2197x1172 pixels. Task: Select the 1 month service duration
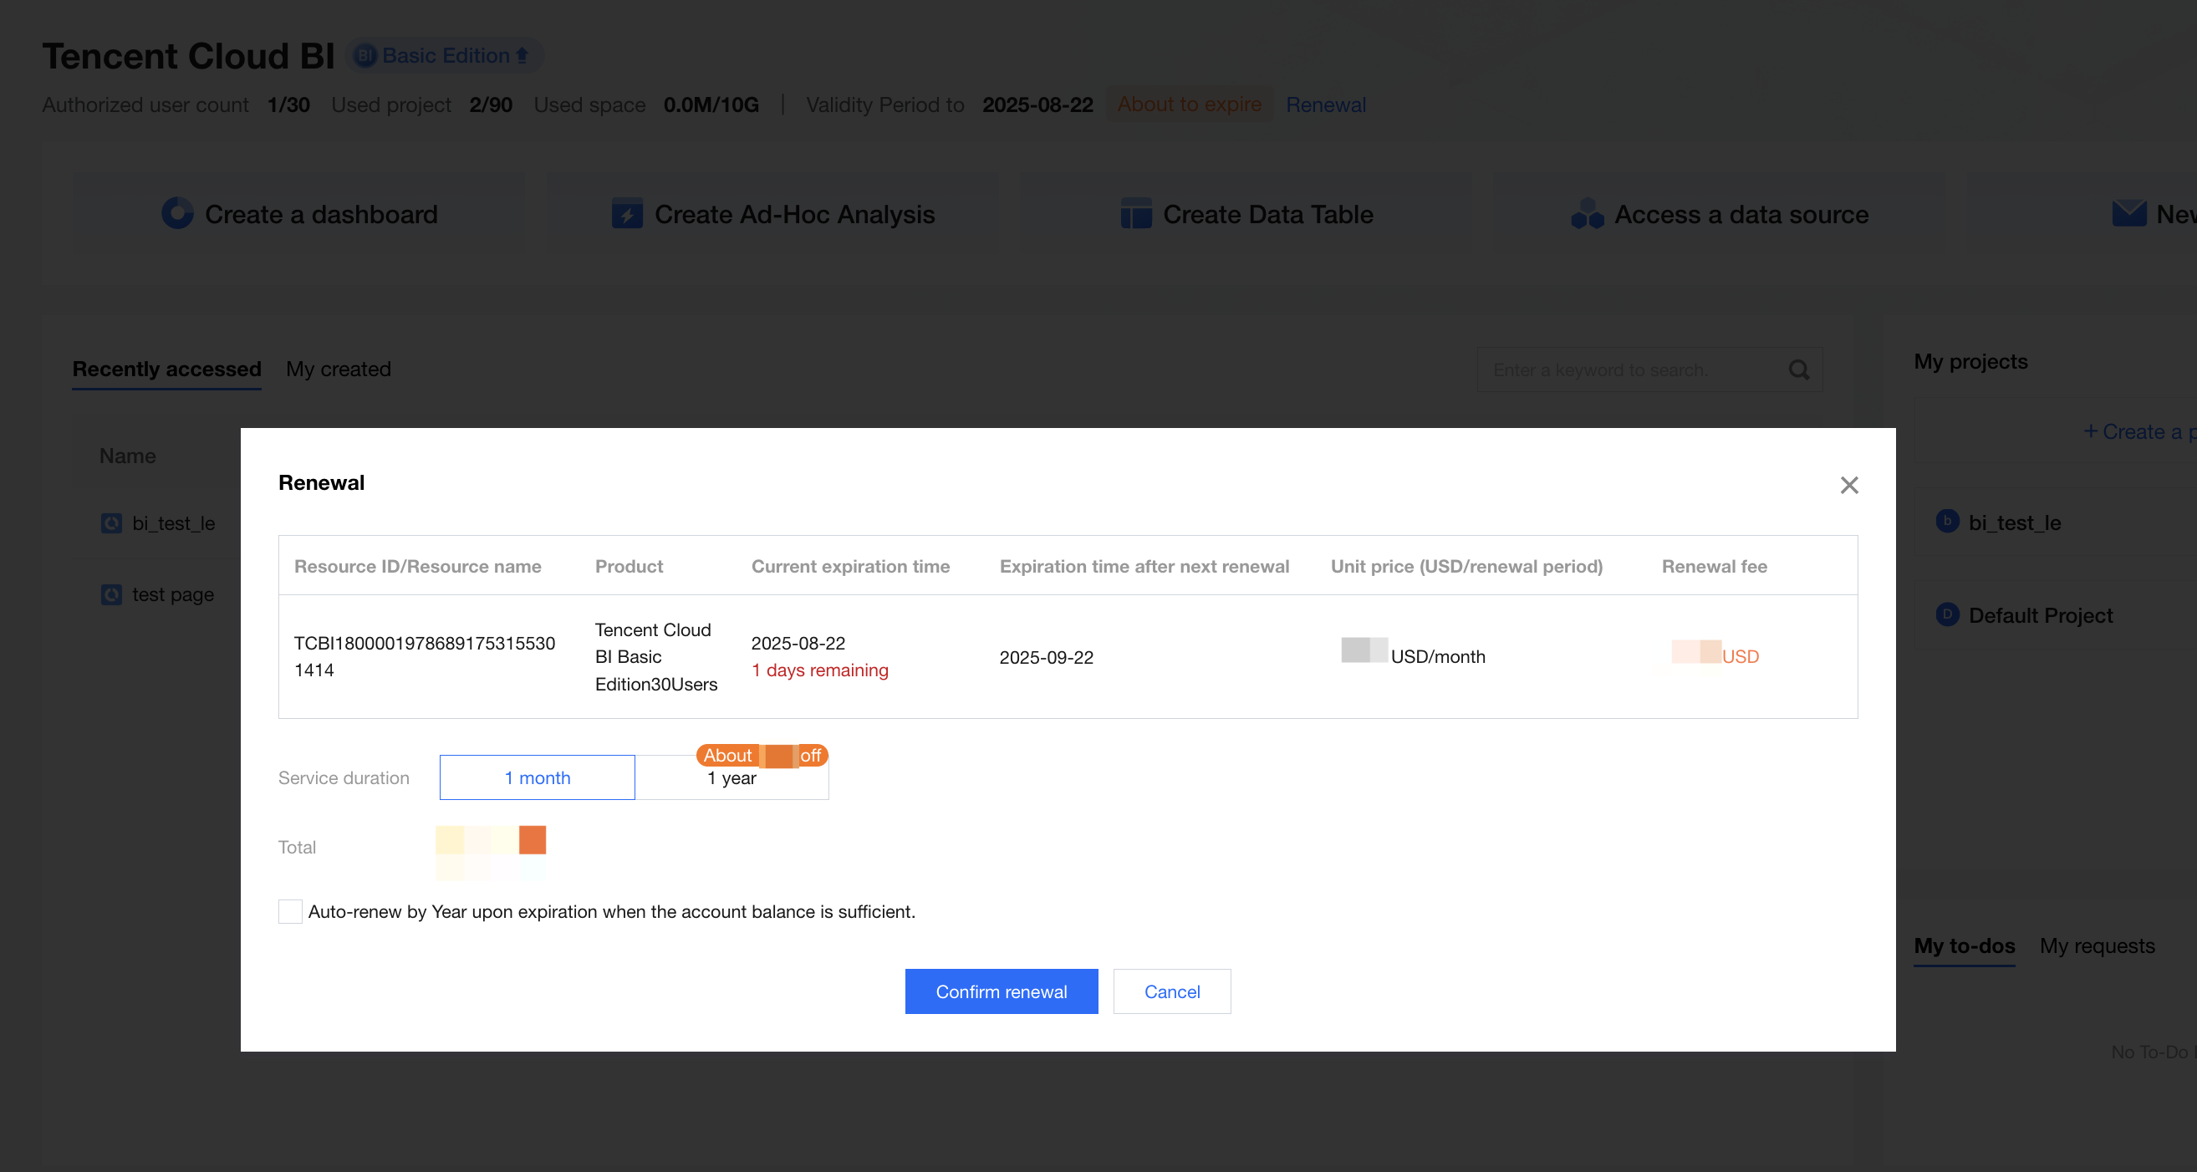[x=537, y=777]
